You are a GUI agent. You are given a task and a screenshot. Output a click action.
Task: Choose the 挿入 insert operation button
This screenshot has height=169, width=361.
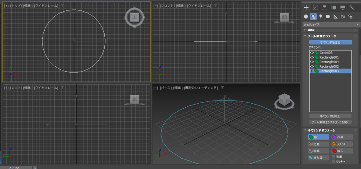tap(342, 151)
